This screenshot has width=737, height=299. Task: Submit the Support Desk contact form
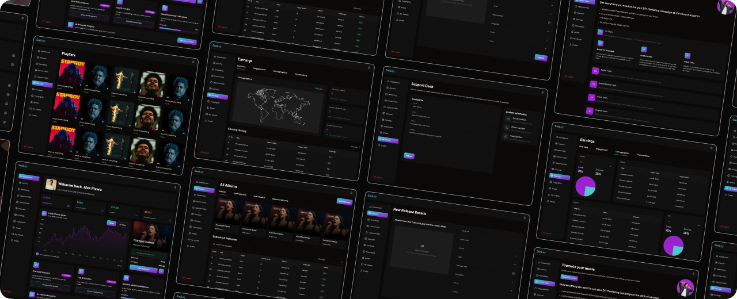tap(408, 155)
